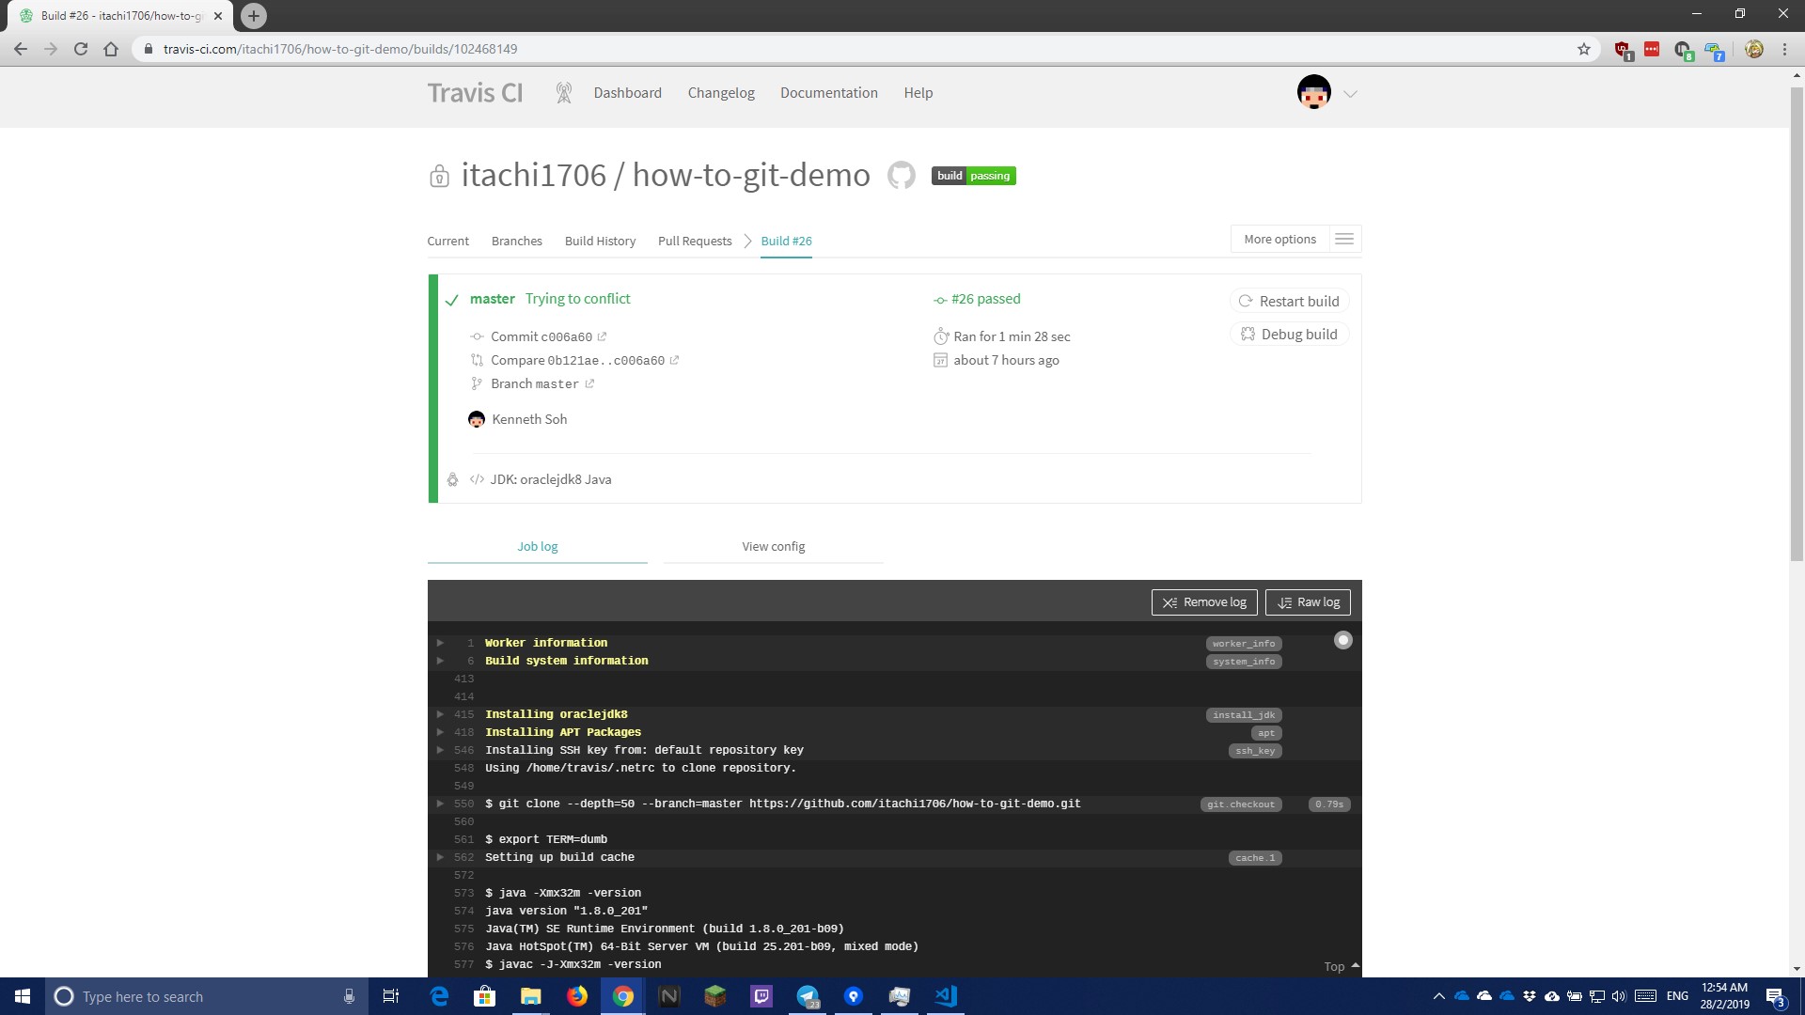Viewport: 1805px width, 1015px height.
Task: Click the Linux penguin OS icon
Action: [452, 479]
